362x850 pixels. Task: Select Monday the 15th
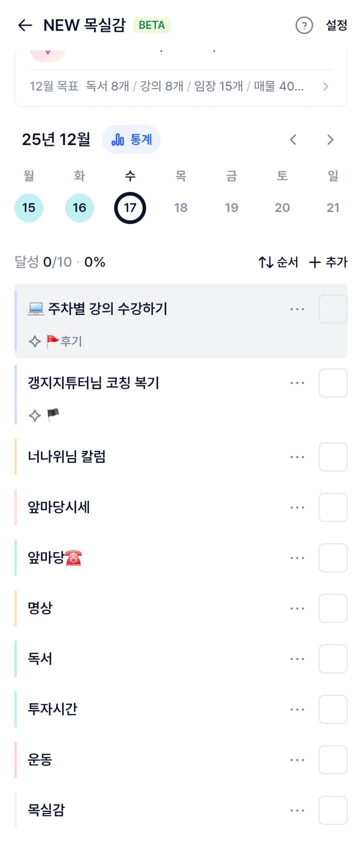(29, 208)
